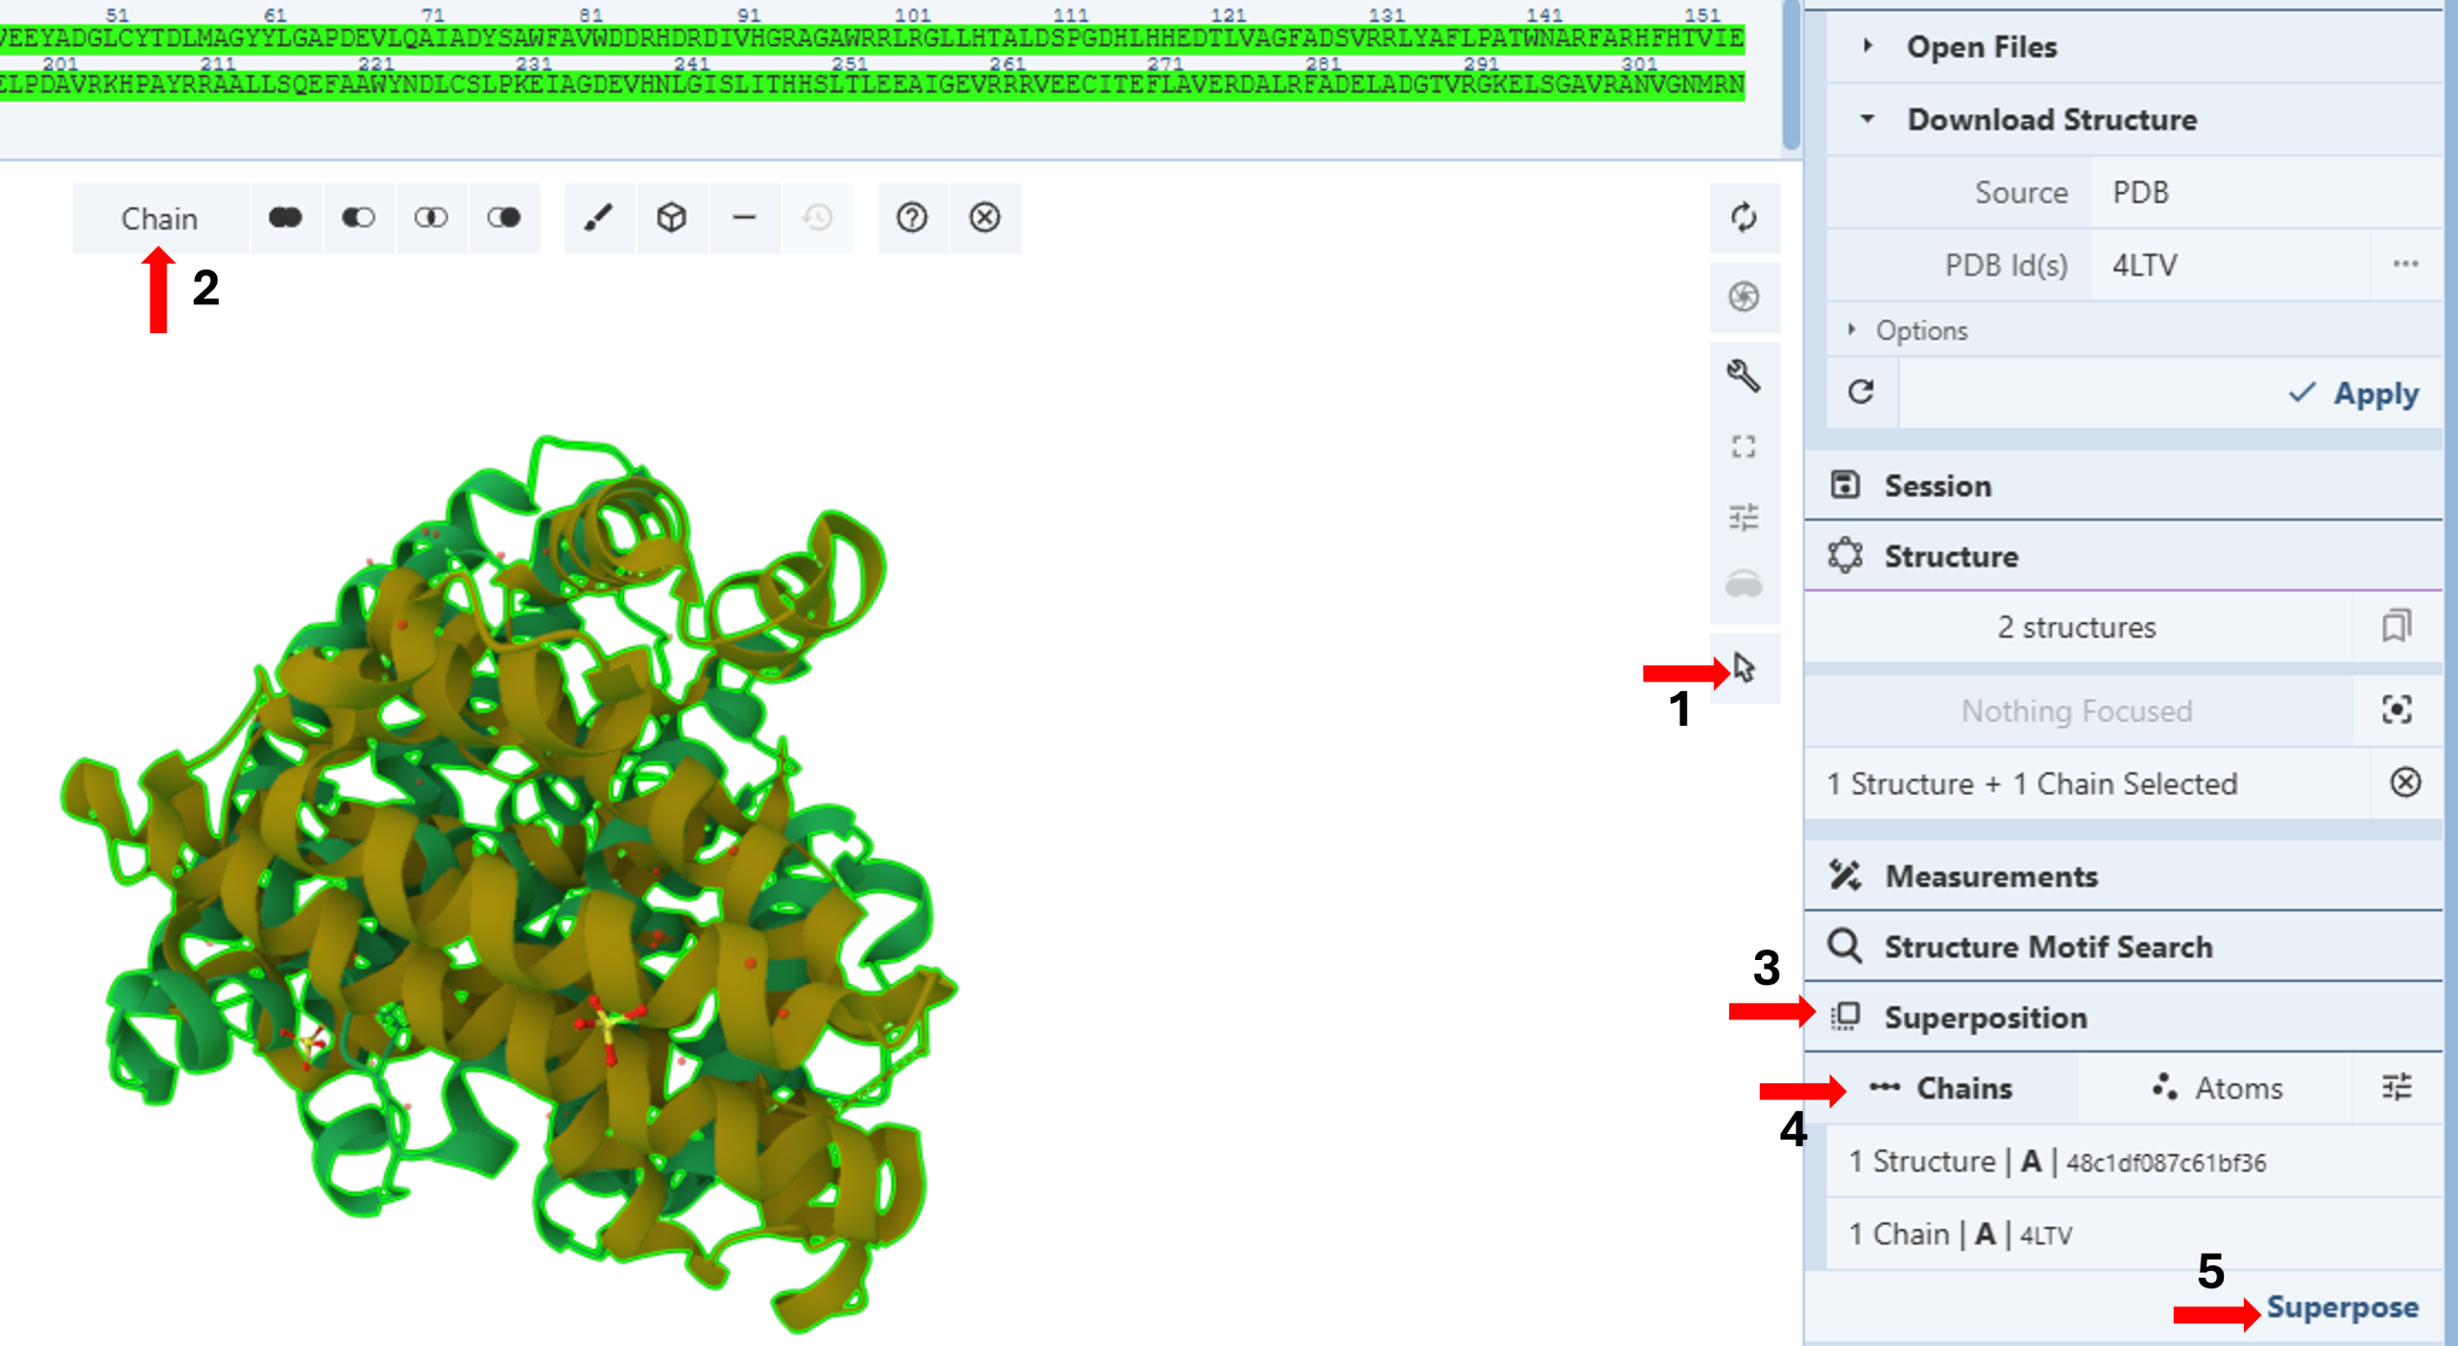Image resolution: width=2458 pixels, height=1346 pixels.
Task: Click the subtract selection icon
Action: coord(358,218)
